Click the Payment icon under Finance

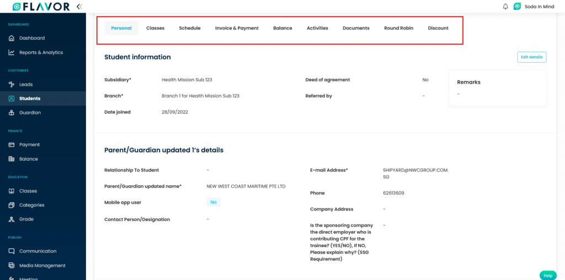12,145
